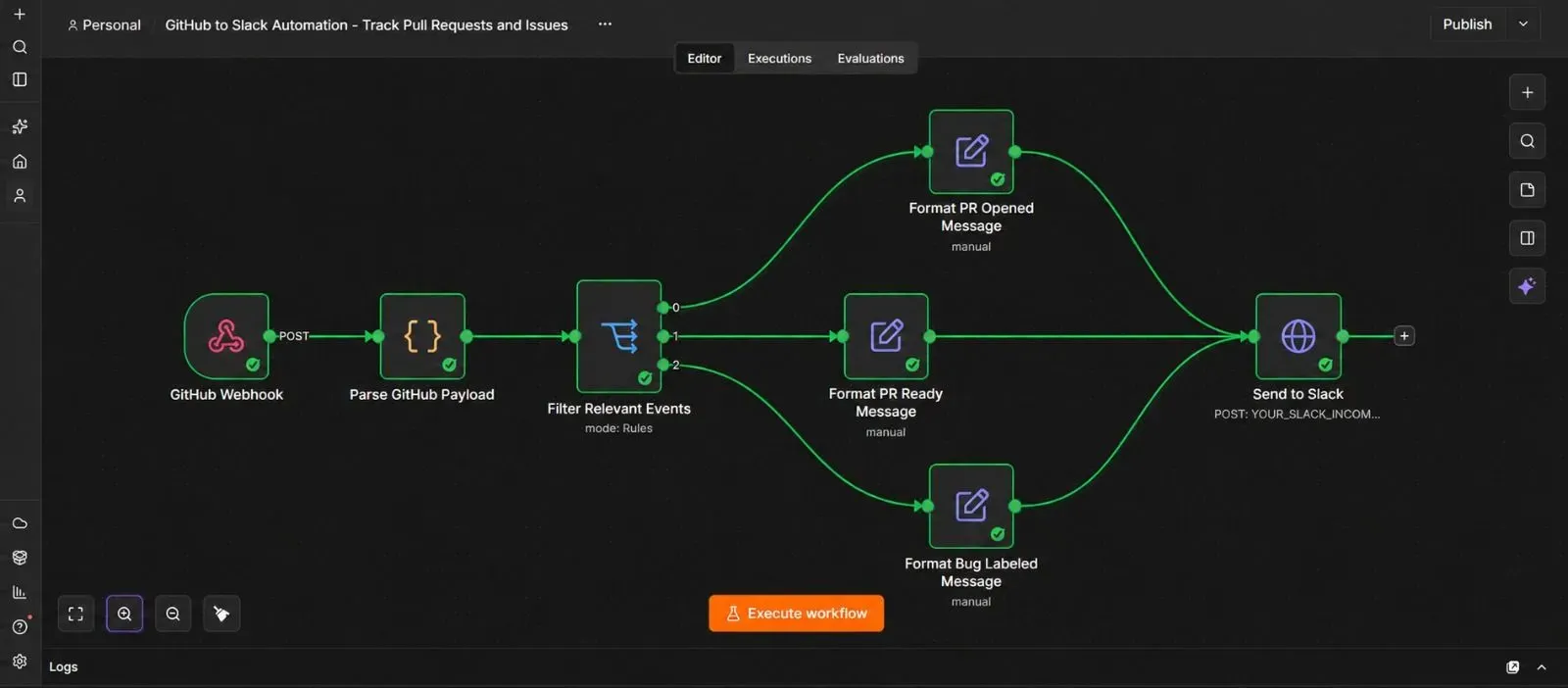This screenshot has height=688, width=1568.
Task: Click the plus connector after Send to Slack
Action: [x=1404, y=336]
